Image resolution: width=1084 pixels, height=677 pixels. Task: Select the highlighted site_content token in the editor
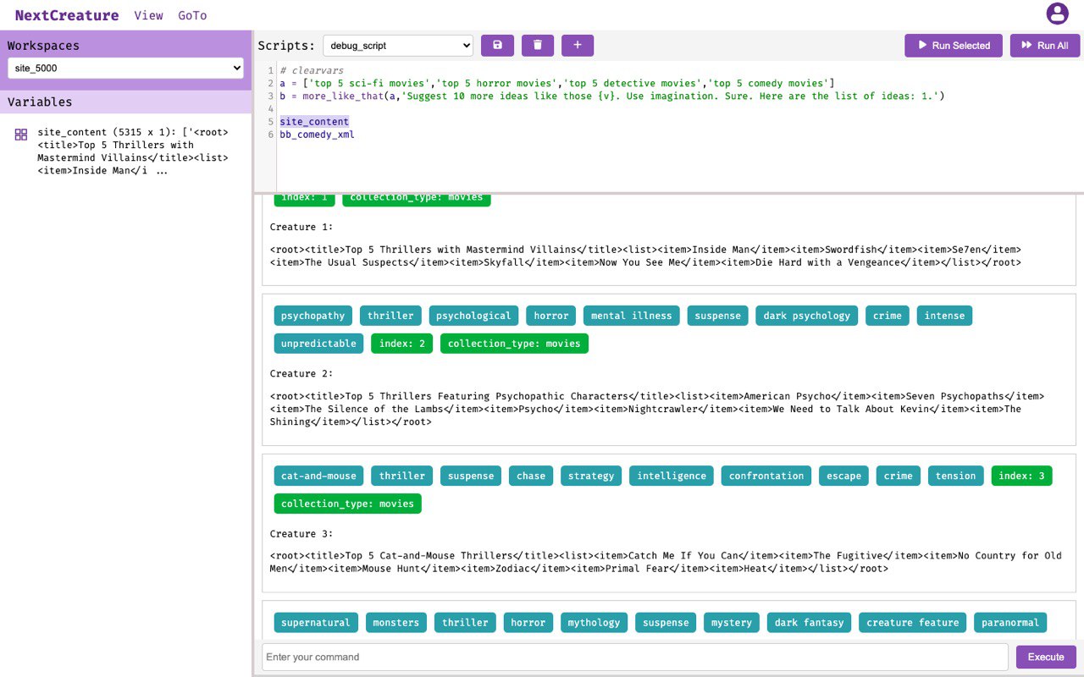coord(314,121)
